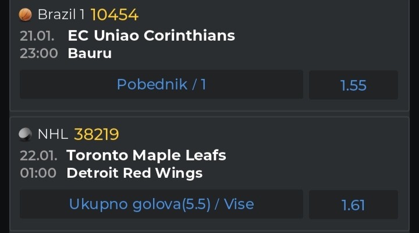Click the yellow match code 38219
Image resolution: width=419 pixels, height=233 pixels.
click(97, 135)
